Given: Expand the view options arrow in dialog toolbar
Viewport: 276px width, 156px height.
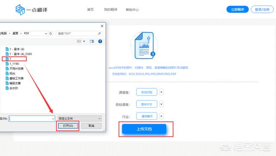Looking at the screenshot, I should click(x=84, y=41).
